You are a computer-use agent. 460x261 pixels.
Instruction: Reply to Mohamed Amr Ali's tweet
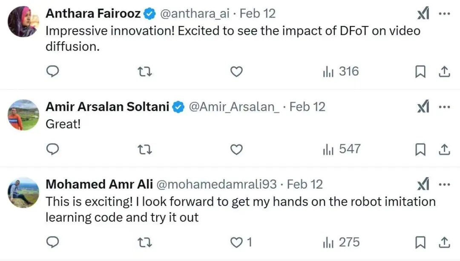coord(52,243)
